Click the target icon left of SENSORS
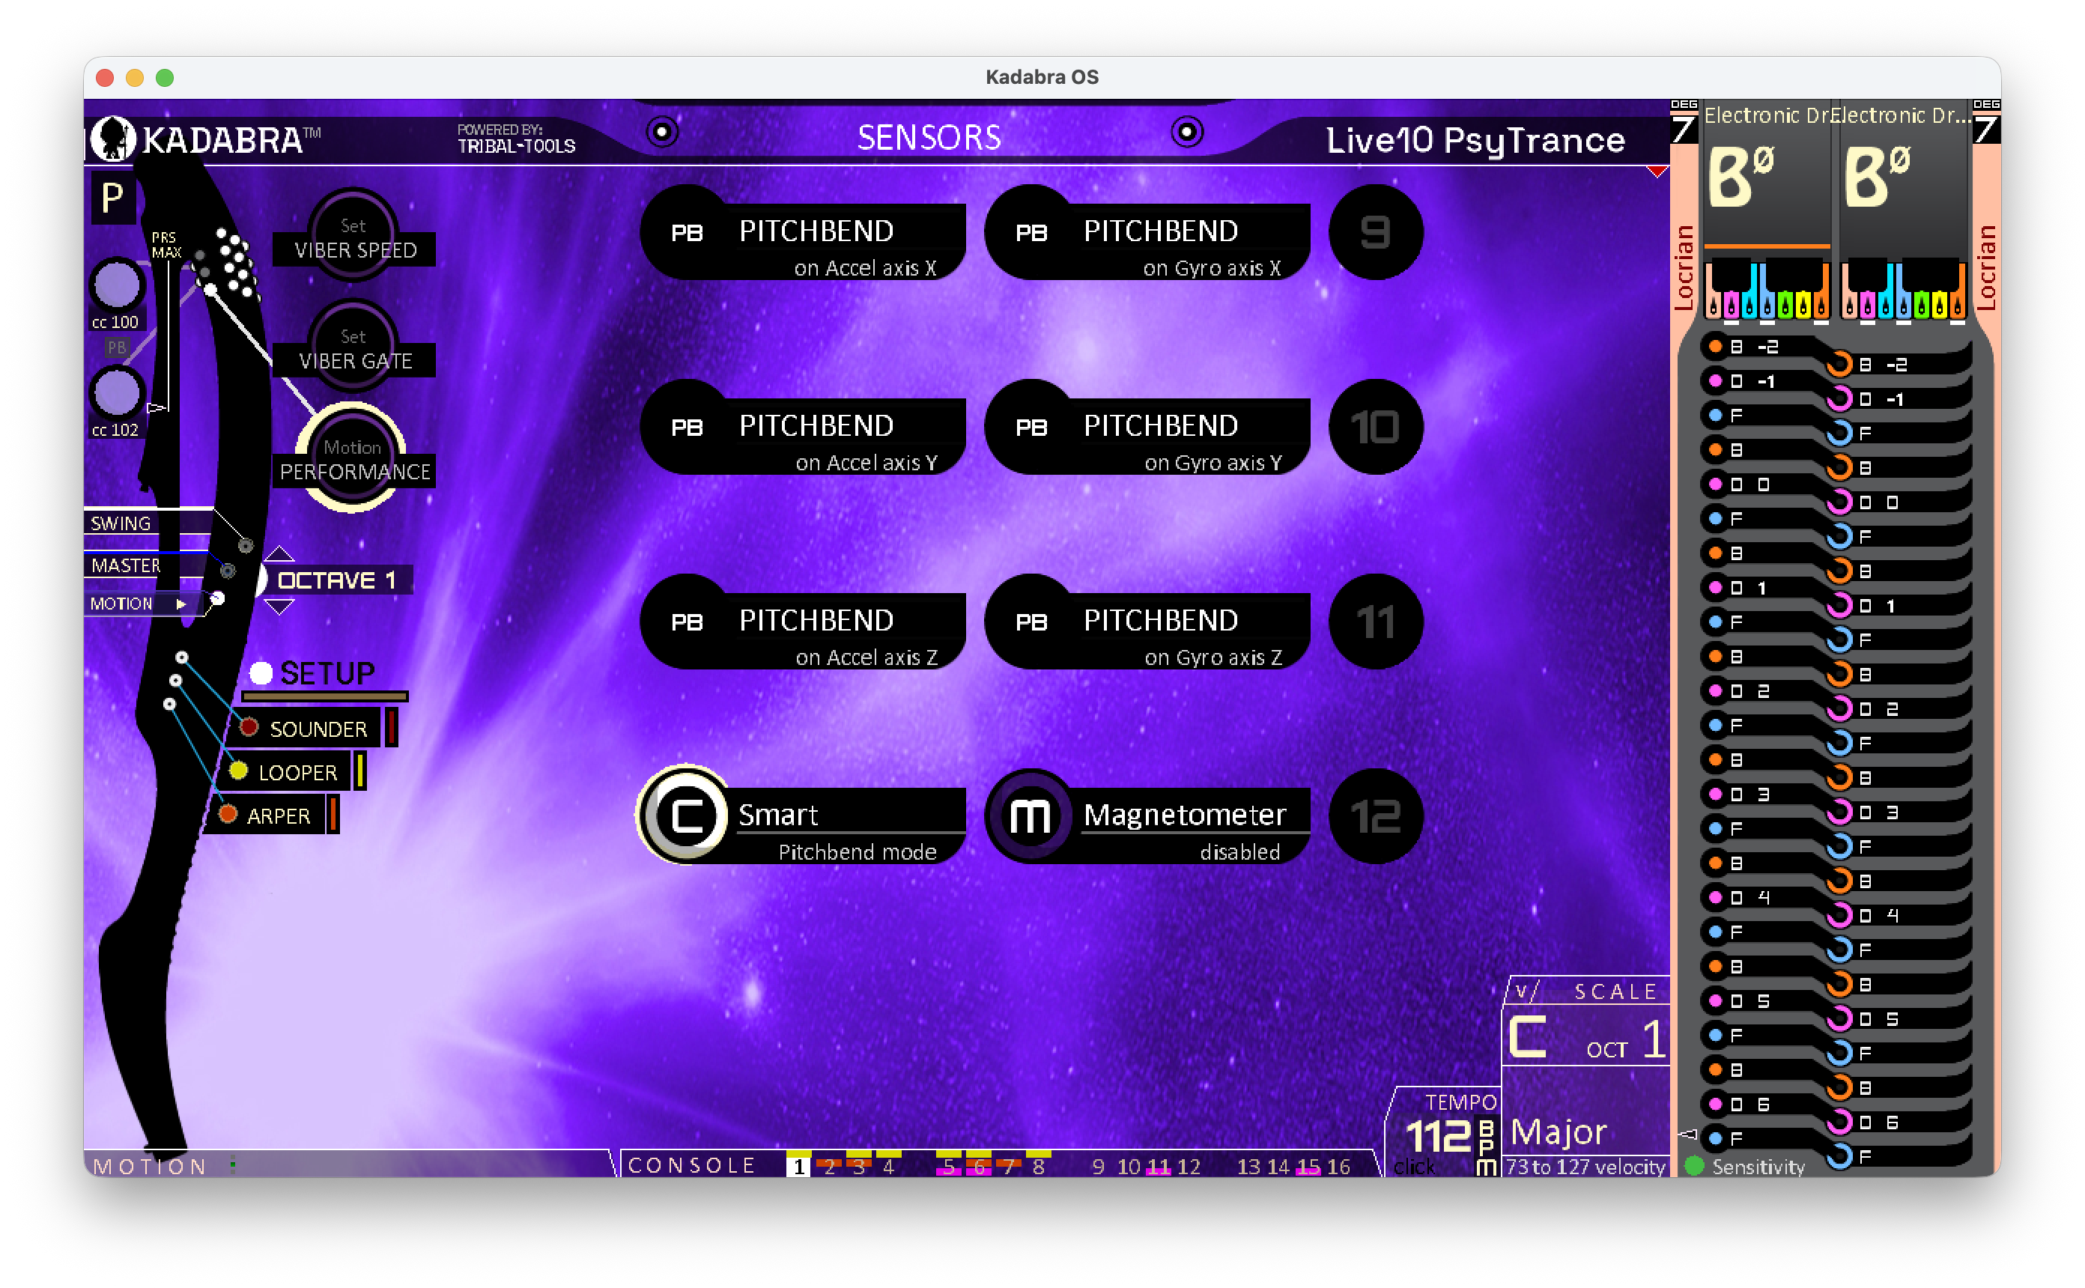Screen dimensions: 2085x1288 [662, 132]
